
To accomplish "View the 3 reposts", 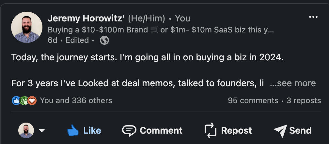I will [304, 101].
